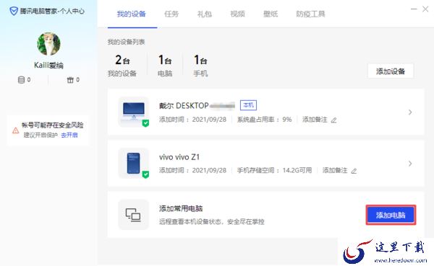Click the blue 添加电脑 button
The width and height of the screenshot is (434, 266).
[x=391, y=215]
